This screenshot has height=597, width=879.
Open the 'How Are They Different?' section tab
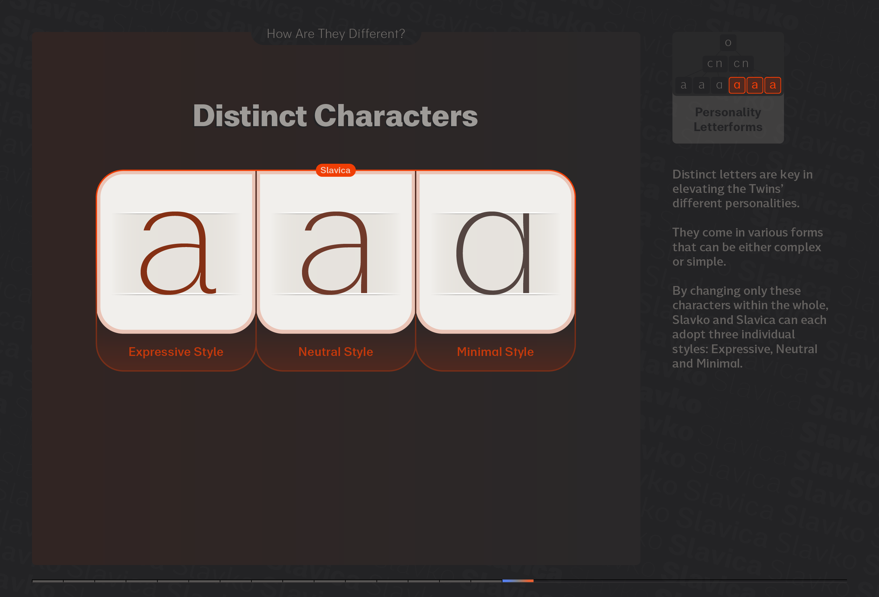(336, 34)
